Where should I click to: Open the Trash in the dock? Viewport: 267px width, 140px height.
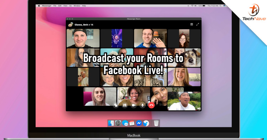[156, 123]
